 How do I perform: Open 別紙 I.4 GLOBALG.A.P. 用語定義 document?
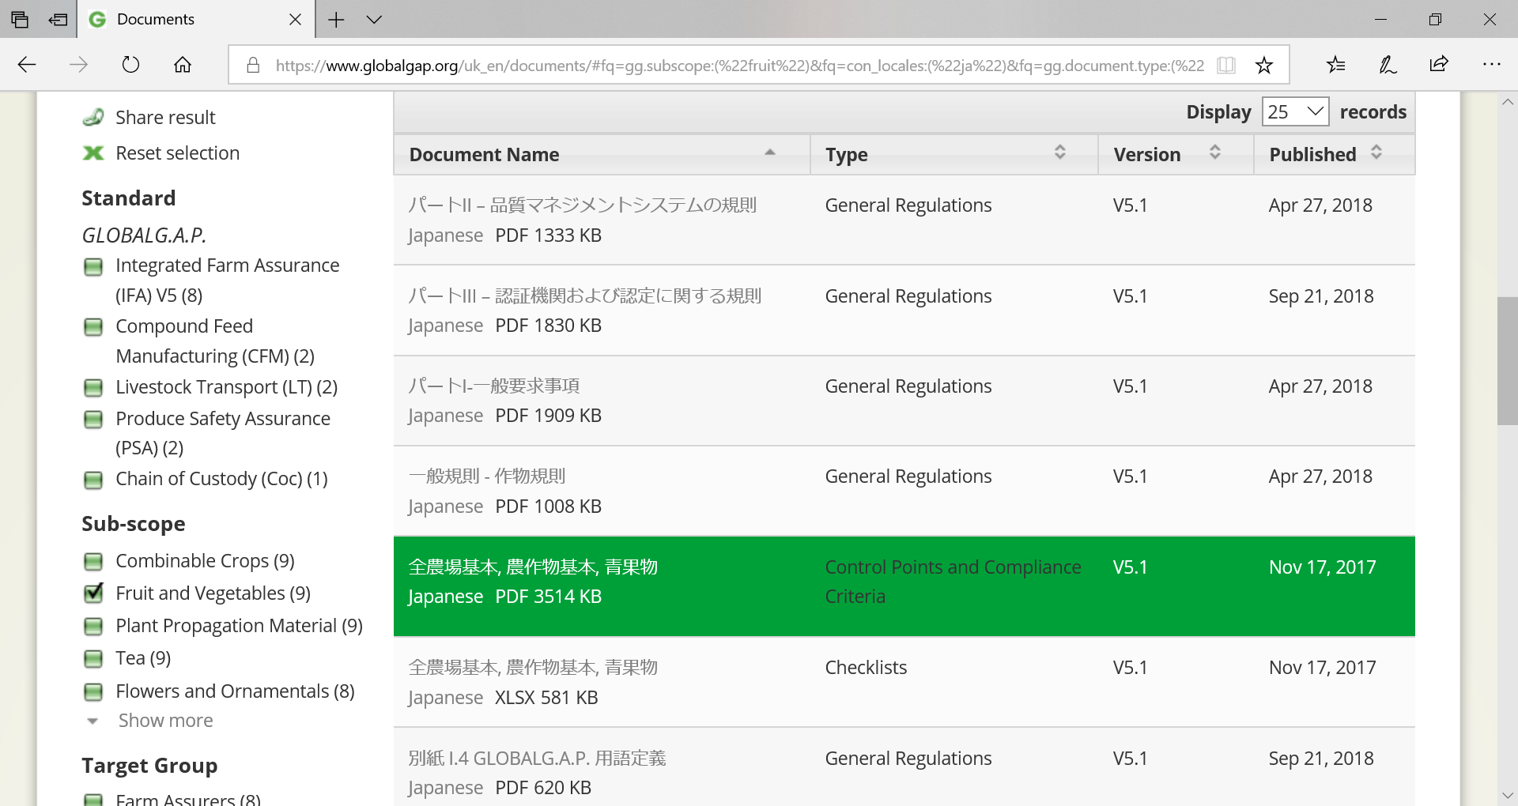tap(537, 759)
